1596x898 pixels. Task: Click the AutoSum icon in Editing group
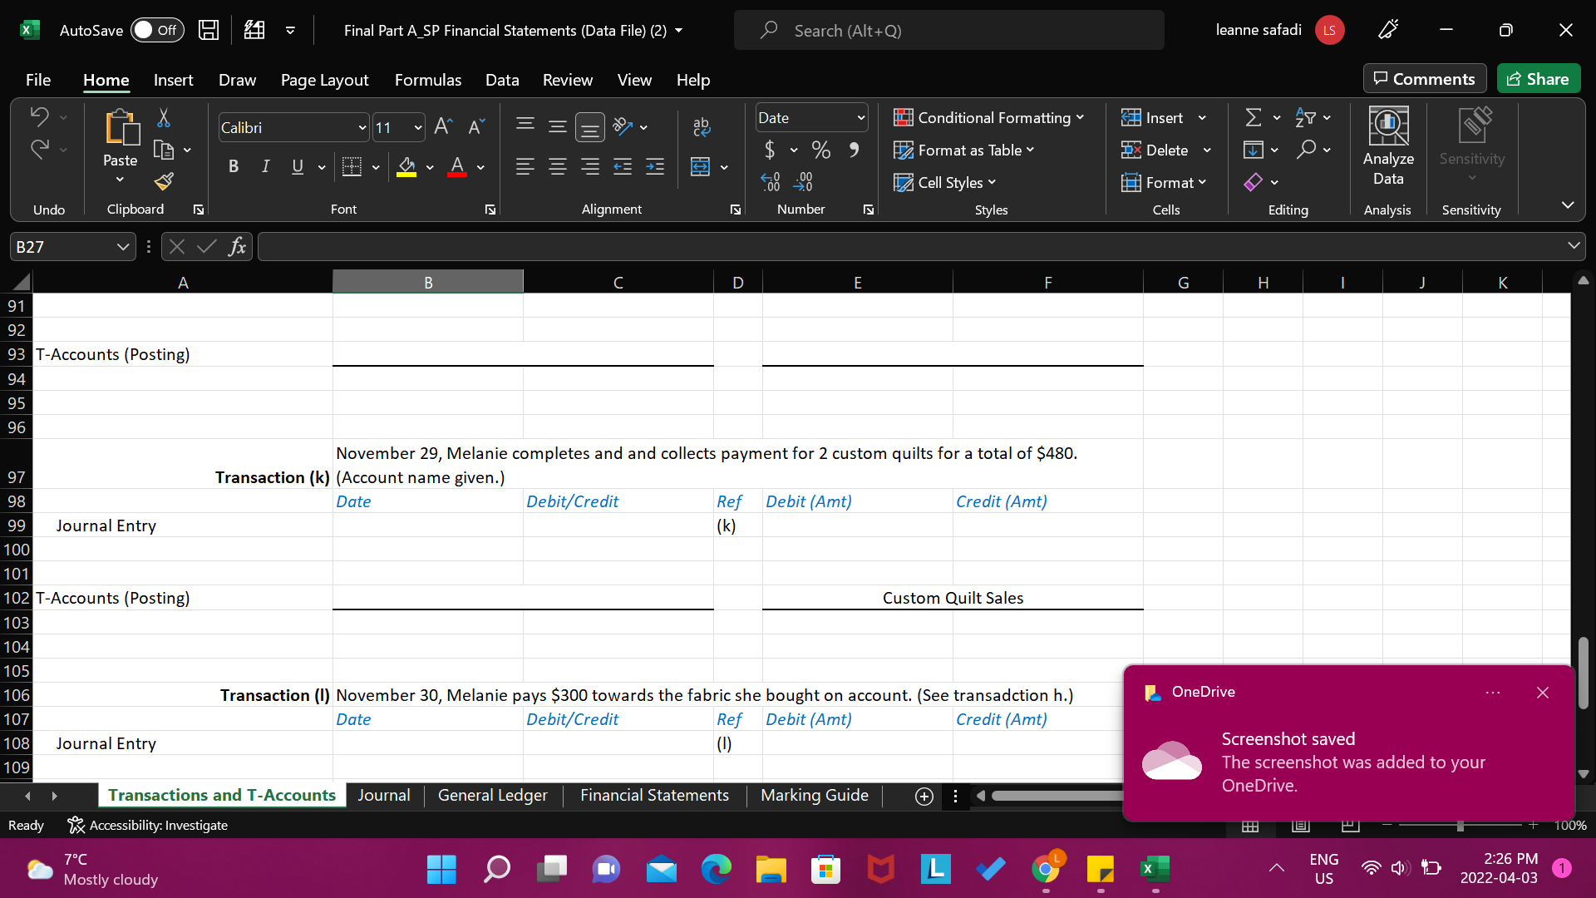click(1254, 117)
